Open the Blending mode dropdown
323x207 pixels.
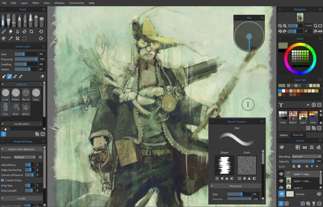(x=306, y=156)
